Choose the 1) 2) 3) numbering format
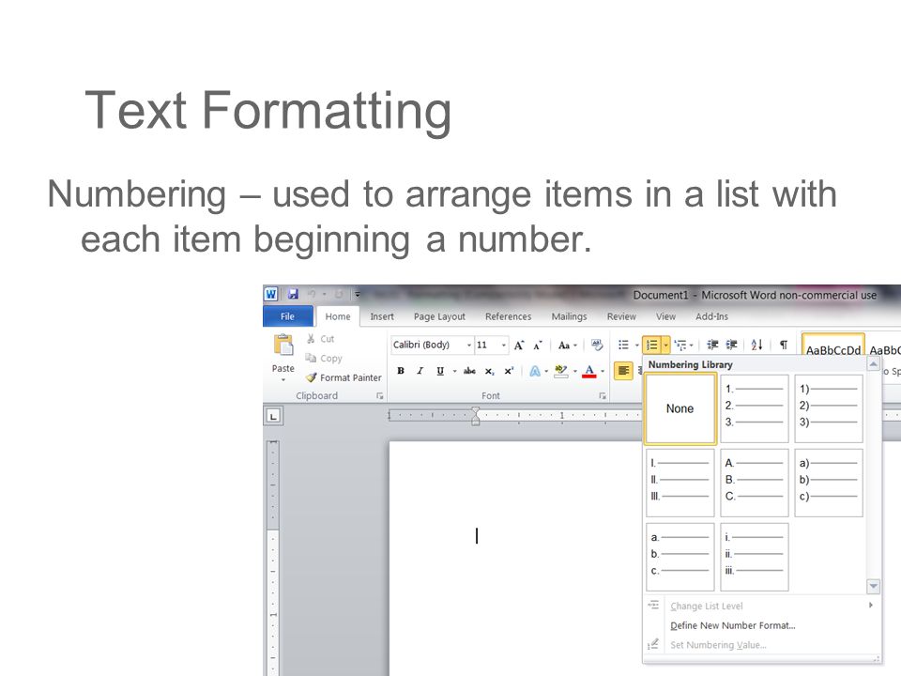This screenshot has height=676, width=901. tap(829, 408)
